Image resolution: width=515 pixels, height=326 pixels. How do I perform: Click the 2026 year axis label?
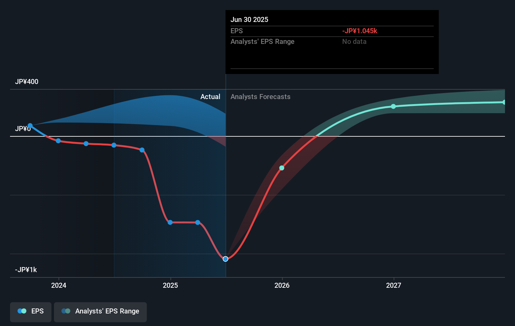coord(282,285)
